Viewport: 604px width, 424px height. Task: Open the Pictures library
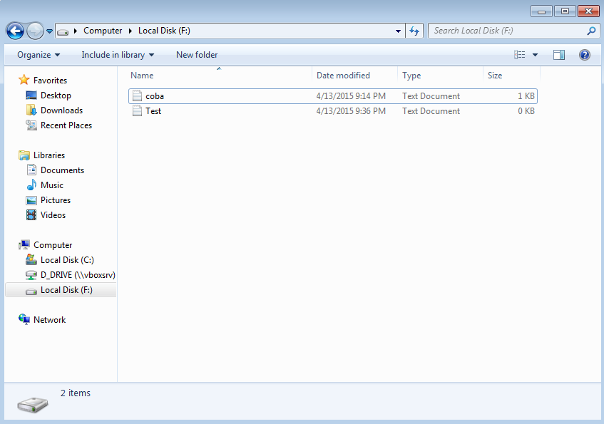pyautogui.click(x=56, y=200)
